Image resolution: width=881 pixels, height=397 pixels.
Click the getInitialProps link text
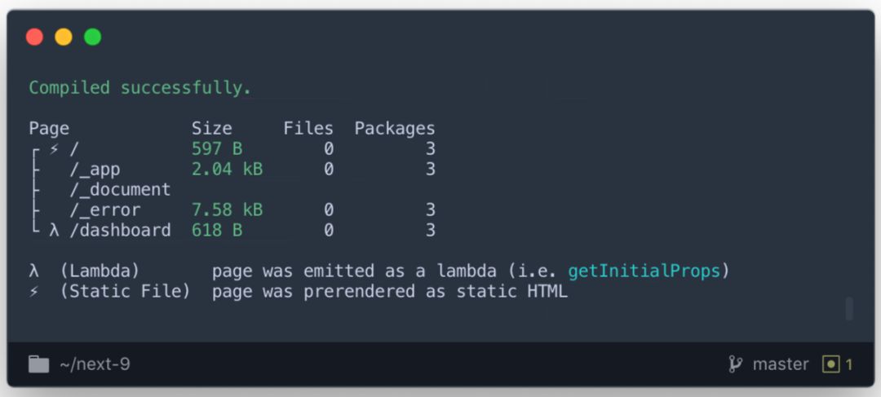click(x=644, y=271)
